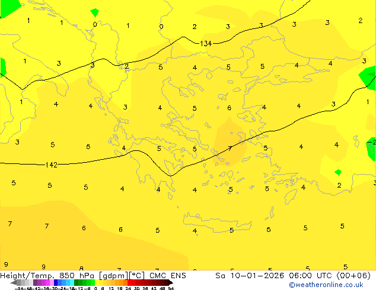Click the 24 legend scale label

click(x=128, y=288)
